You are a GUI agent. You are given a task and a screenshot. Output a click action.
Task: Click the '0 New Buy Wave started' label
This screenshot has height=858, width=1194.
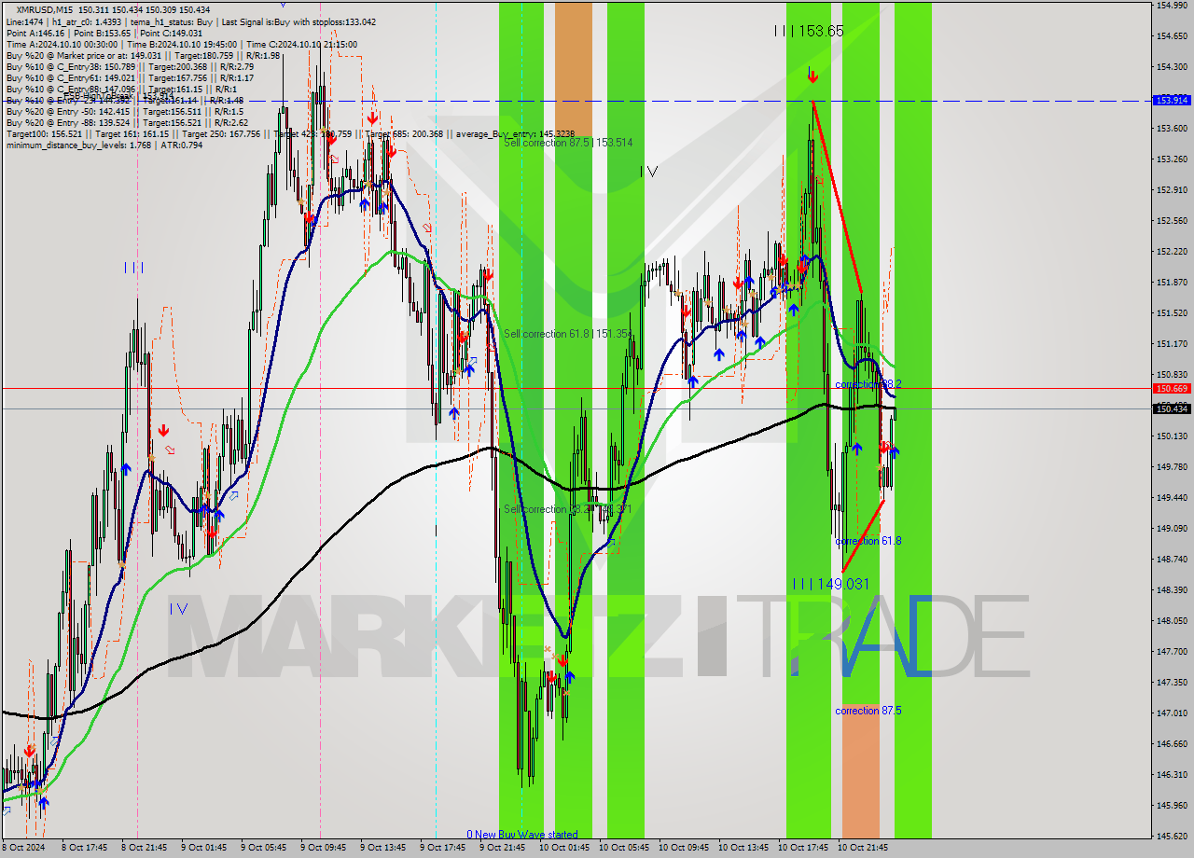pyautogui.click(x=522, y=835)
